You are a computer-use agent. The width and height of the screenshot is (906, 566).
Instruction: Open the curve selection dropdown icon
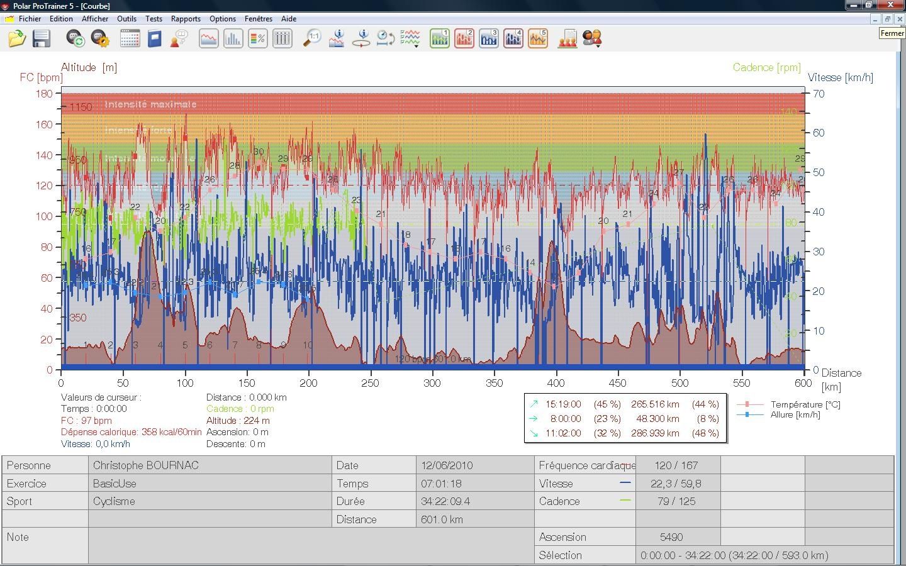pos(410,38)
